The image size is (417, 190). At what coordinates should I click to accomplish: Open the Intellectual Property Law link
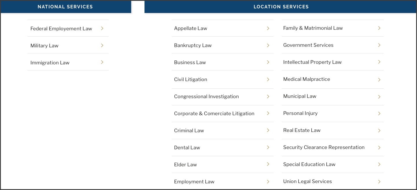pos(312,62)
